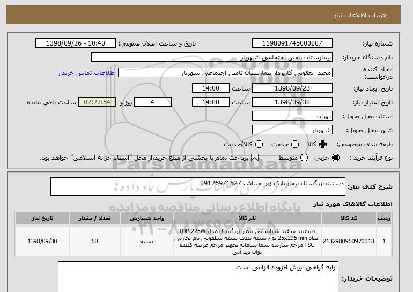Click the delivery province field تهران
Image resolution: width=413 pixels, height=292 pixels.
click(292, 116)
